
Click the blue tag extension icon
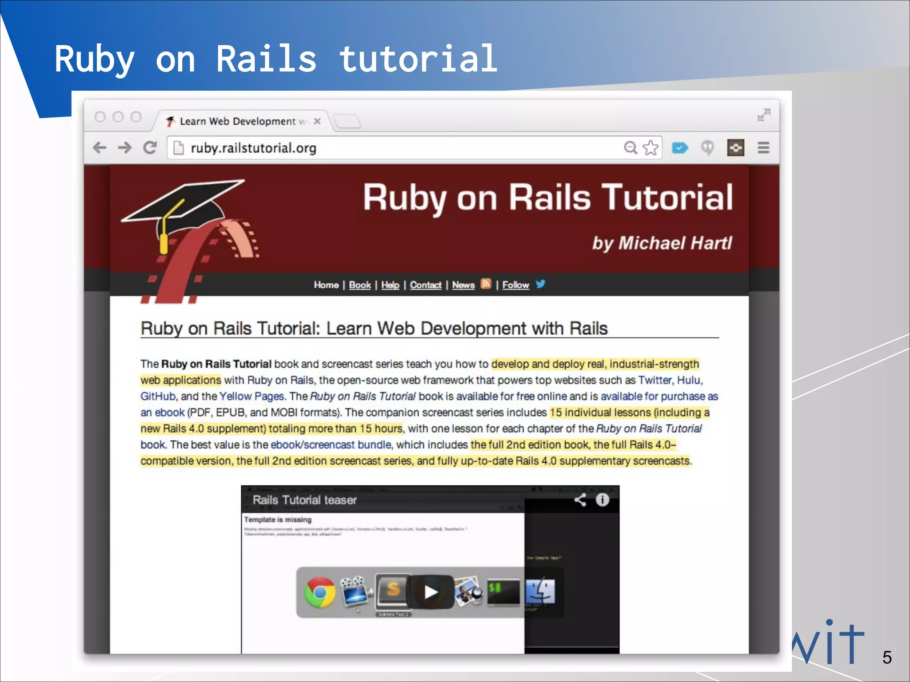click(680, 147)
